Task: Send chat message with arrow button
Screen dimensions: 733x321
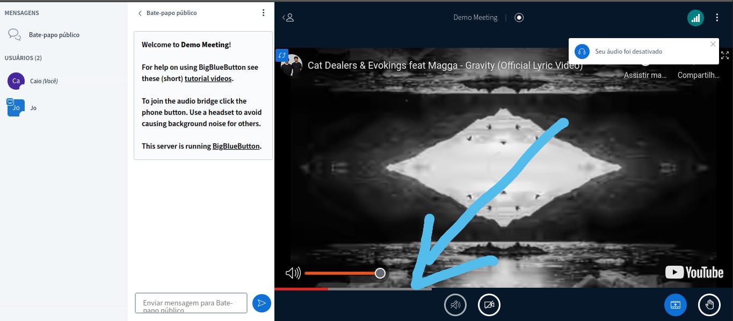Action: point(262,303)
